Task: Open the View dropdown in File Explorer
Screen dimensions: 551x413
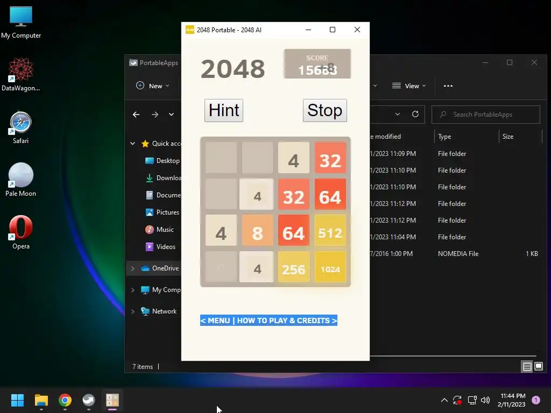Action: point(409,86)
